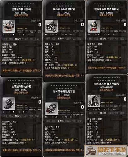This screenshot has width=128, height=157.
Task: Click the 埃苏莱布斯法师护肩 shoulder item icon
Action: [51, 26]
